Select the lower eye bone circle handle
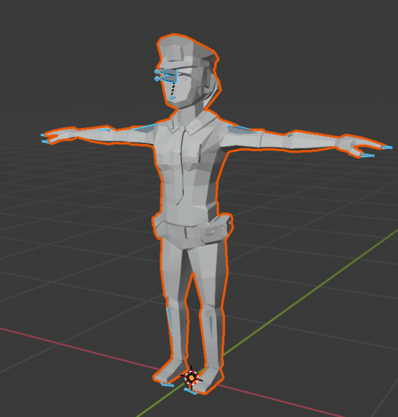The height and width of the screenshot is (417, 398). (157, 78)
